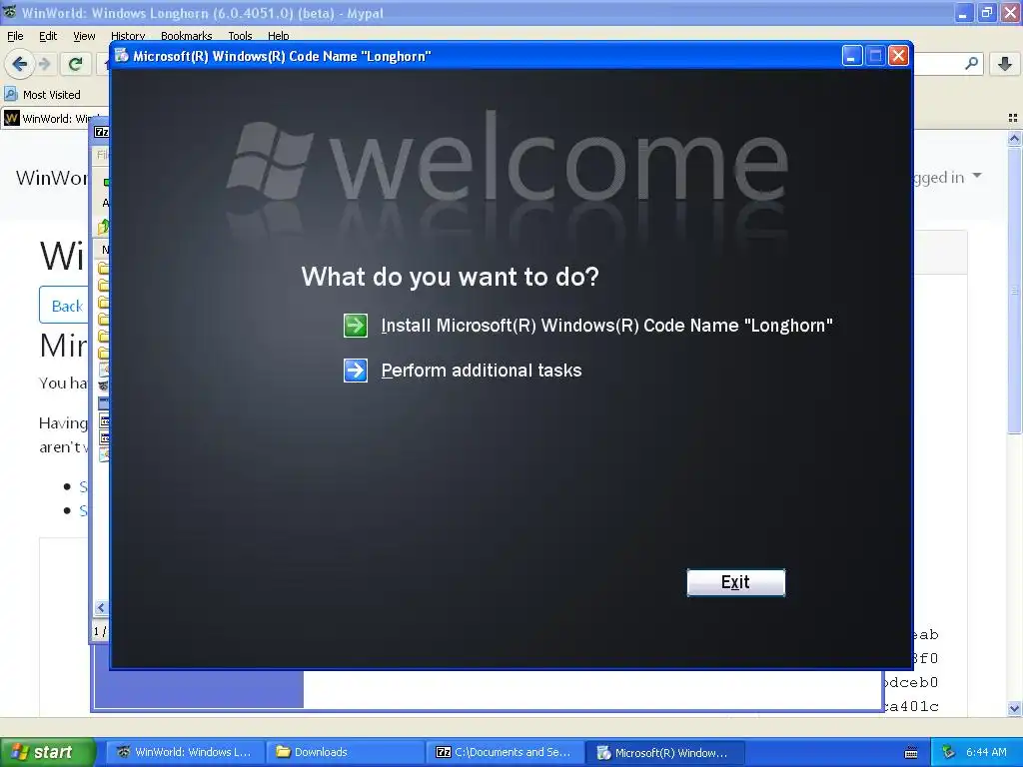Screen dimensions: 1023x767
Task: Exit the Longhorn setup window
Action: tap(736, 582)
